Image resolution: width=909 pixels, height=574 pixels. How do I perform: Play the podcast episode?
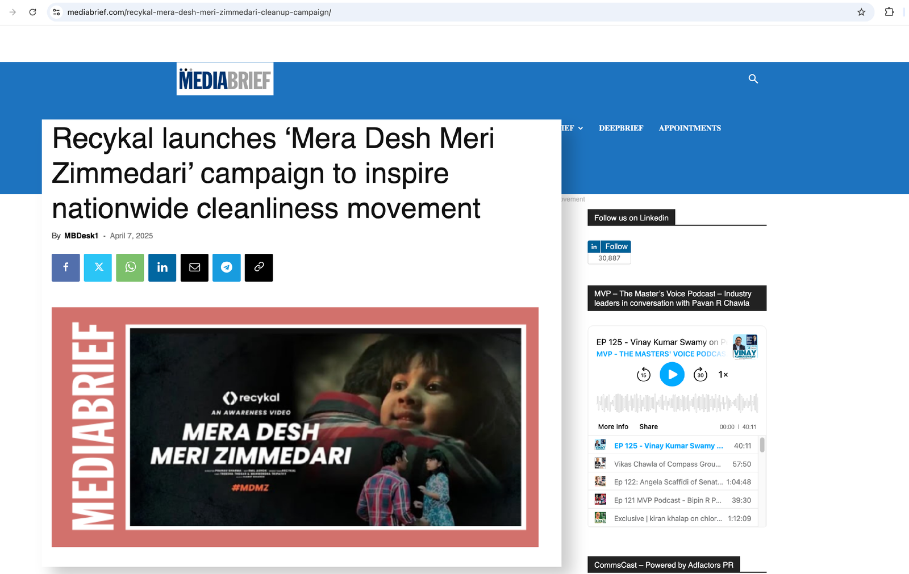[x=672, y=374]
